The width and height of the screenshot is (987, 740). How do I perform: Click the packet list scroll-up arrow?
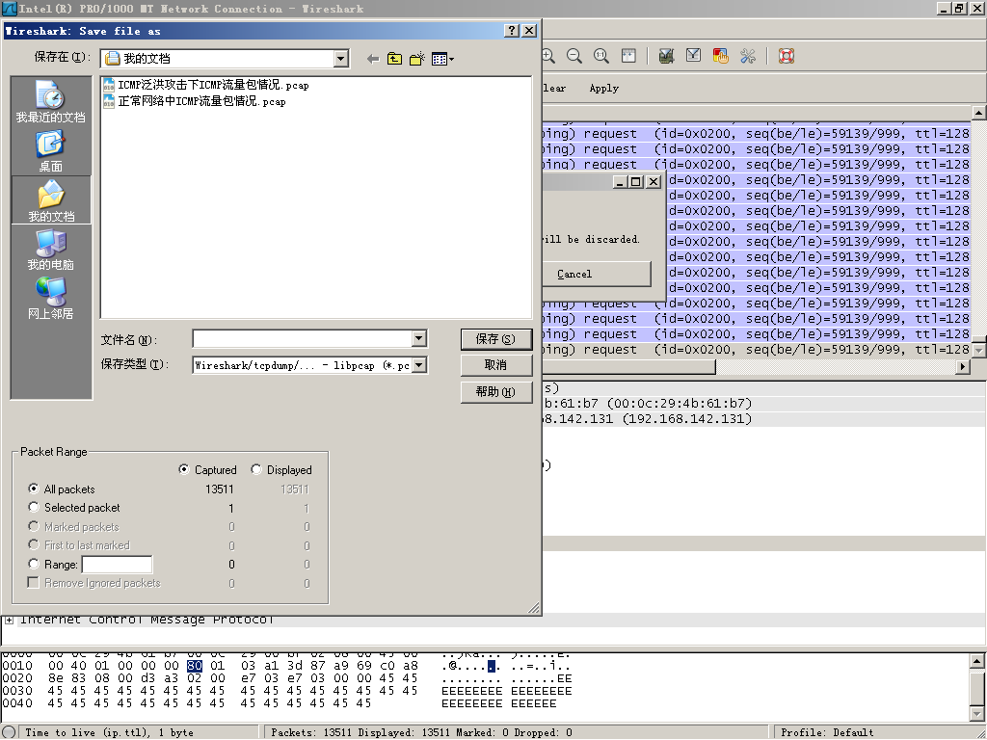click(x=978, y=113)
